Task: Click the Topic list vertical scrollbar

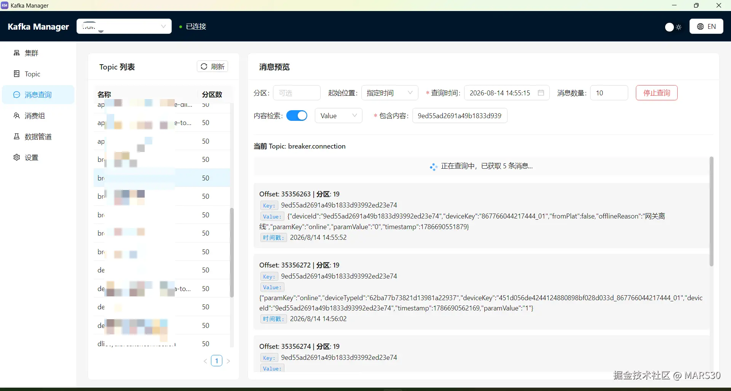Action: click(x=232, y=252)
